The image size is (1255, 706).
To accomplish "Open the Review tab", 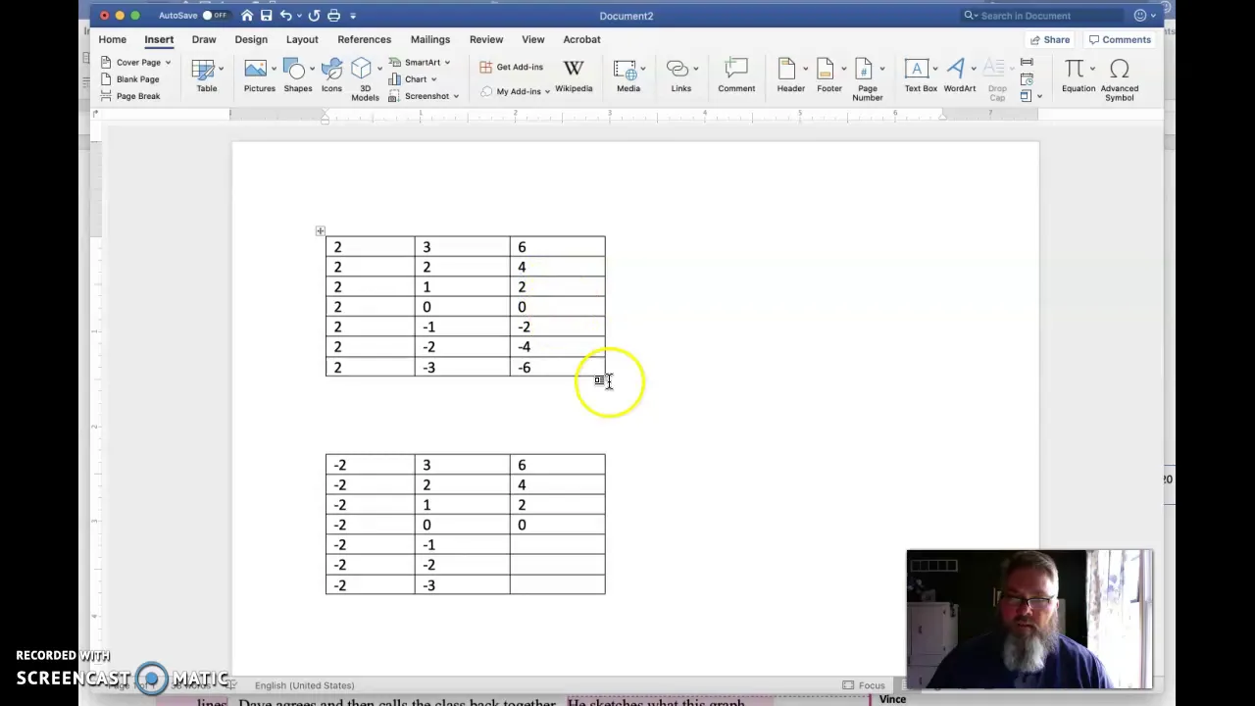I will click(486, 39).
